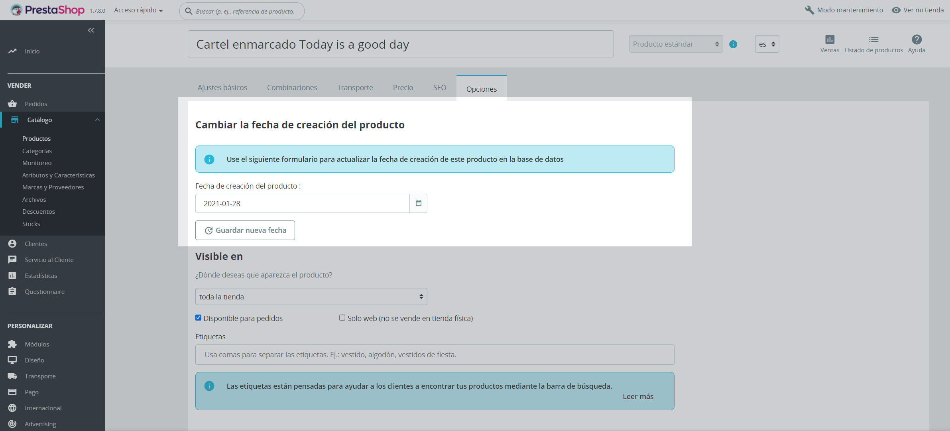950x431 pixels.
Task: Click the Etiquetas tags input field
Action: coord(435,354)
